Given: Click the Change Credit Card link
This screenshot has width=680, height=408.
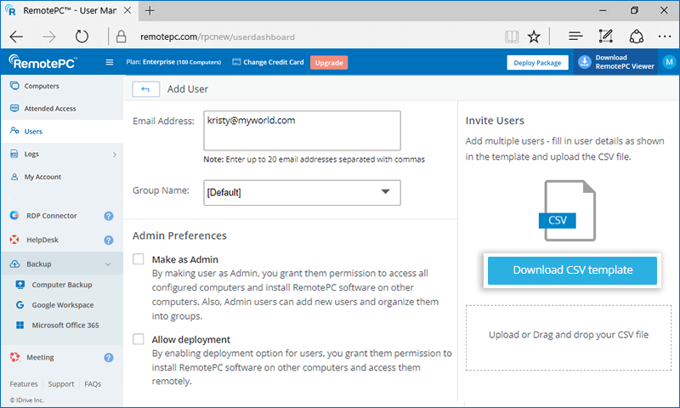Looking at the screenshot, I should (x=270, y=63).
